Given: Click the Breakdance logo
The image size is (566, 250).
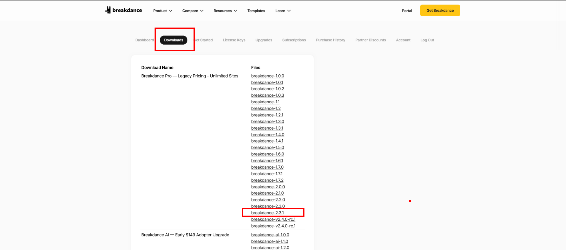Looking at the screenshot, I should 123,10.
